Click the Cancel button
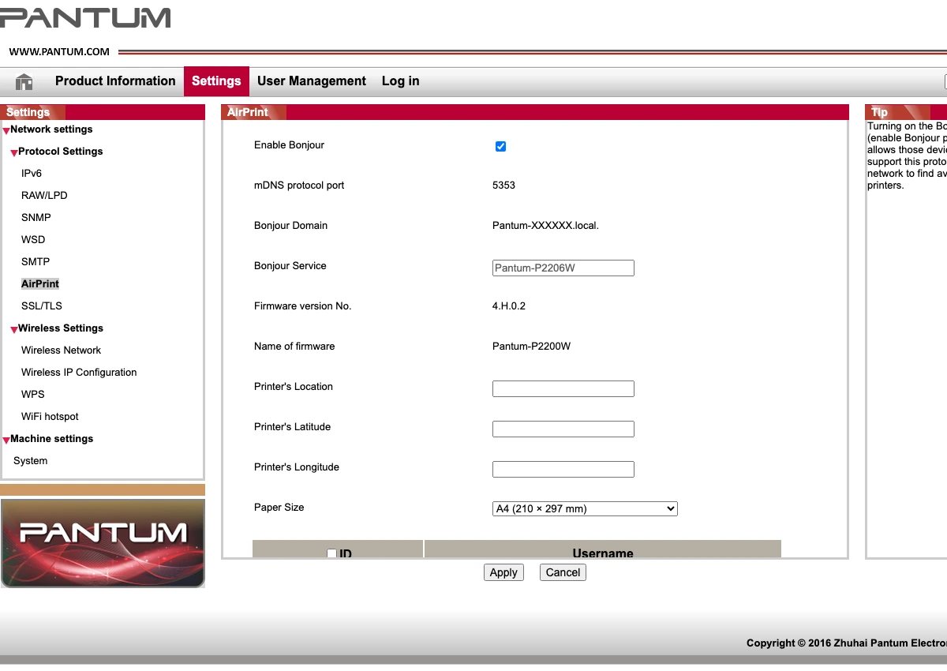This screenshot has width=947, height=671. (x=563, y=572)
